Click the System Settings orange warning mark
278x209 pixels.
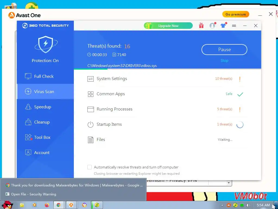coord(240,79)
